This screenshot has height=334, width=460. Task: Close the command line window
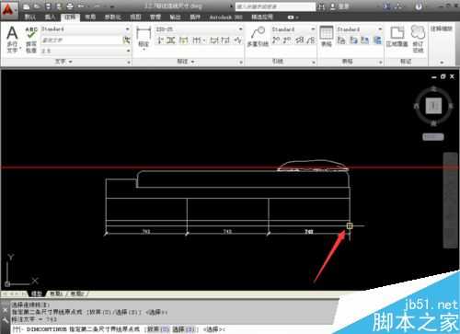pos(5,310)
